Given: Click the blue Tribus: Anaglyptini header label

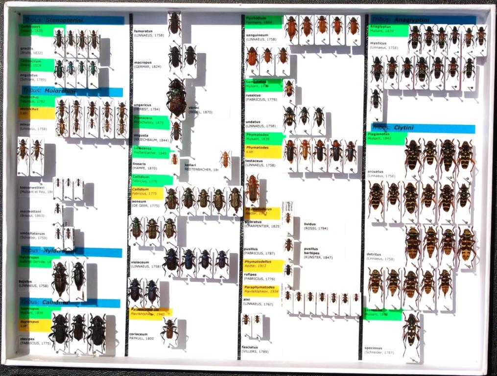Looking at the screenshot, I should coord(422,20).
